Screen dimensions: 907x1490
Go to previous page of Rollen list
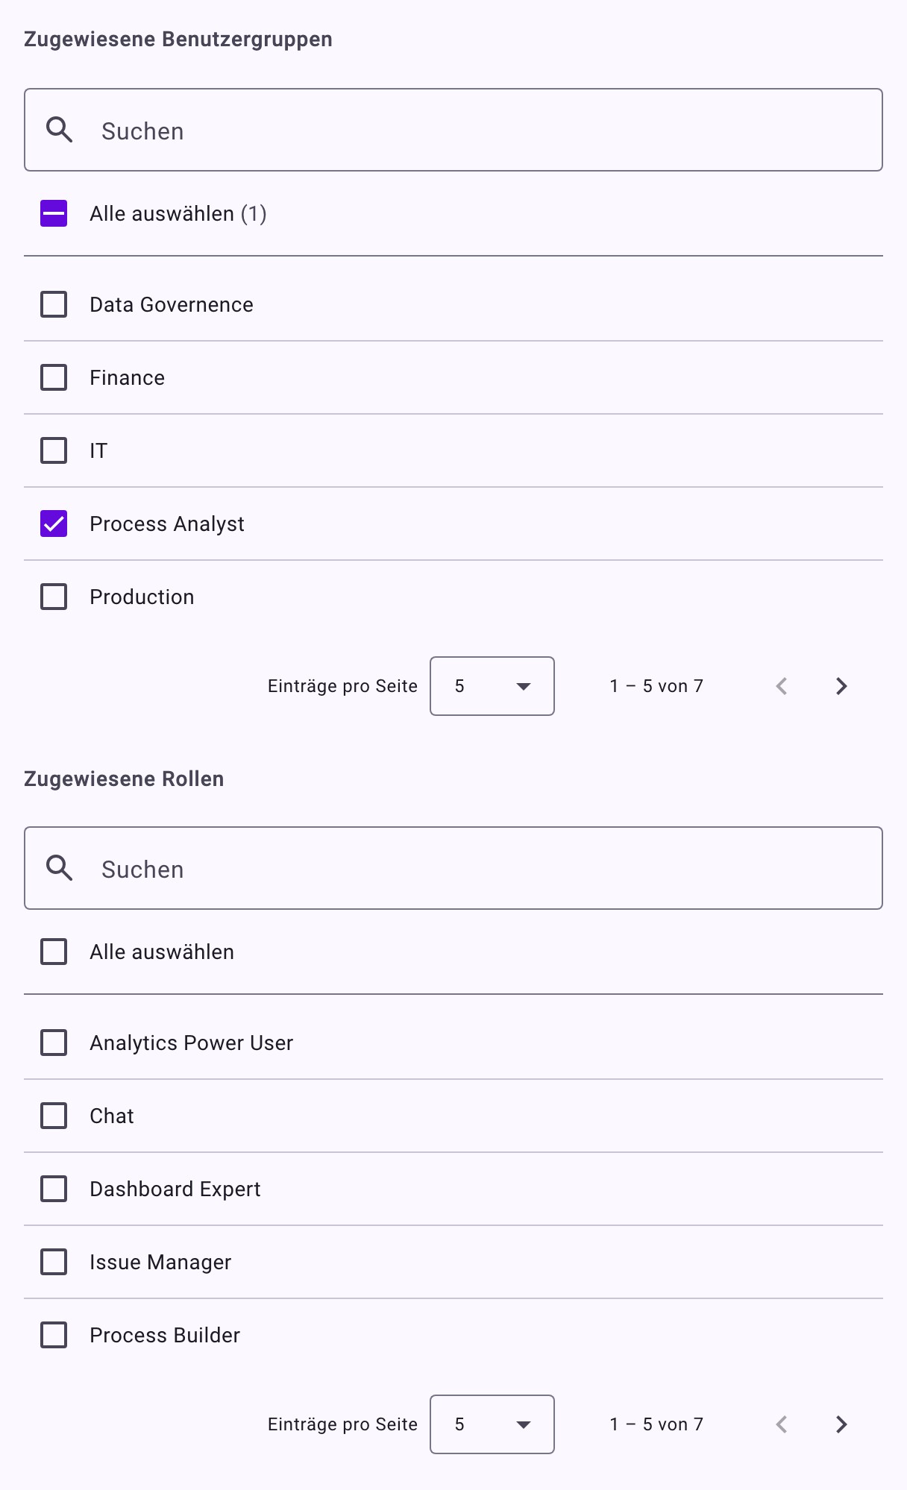[782, 1424]
